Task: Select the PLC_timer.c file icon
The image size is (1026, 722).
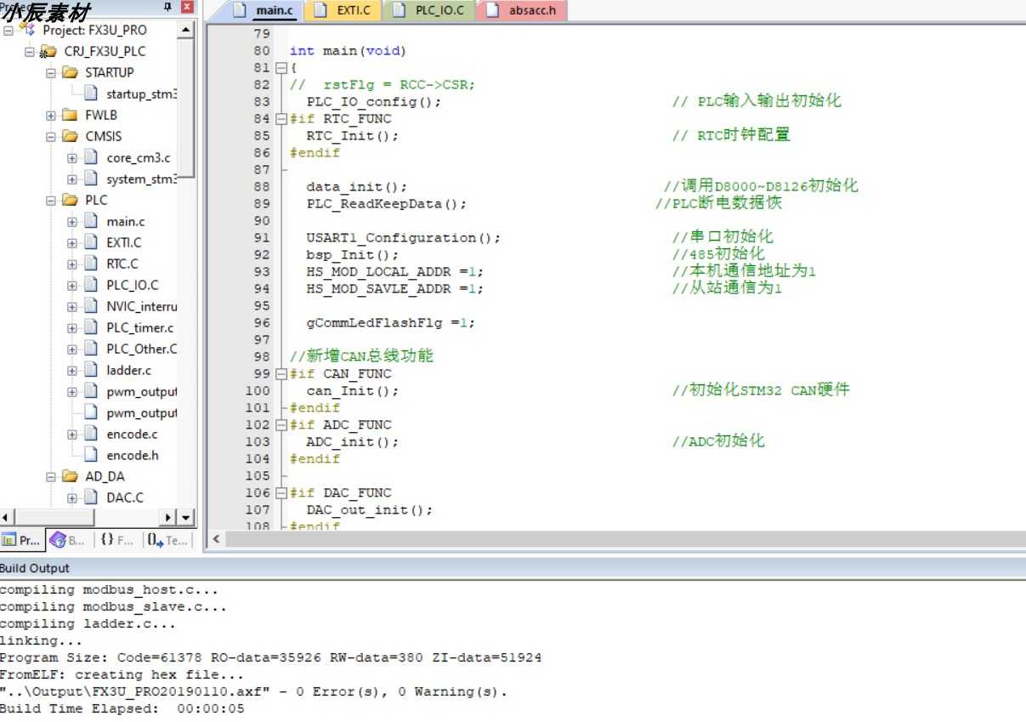Action: point(91,327)
